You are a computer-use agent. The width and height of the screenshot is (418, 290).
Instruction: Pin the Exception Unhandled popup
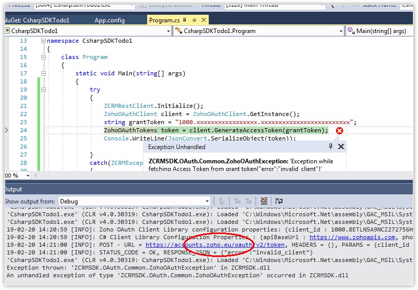tap(330, 147)
